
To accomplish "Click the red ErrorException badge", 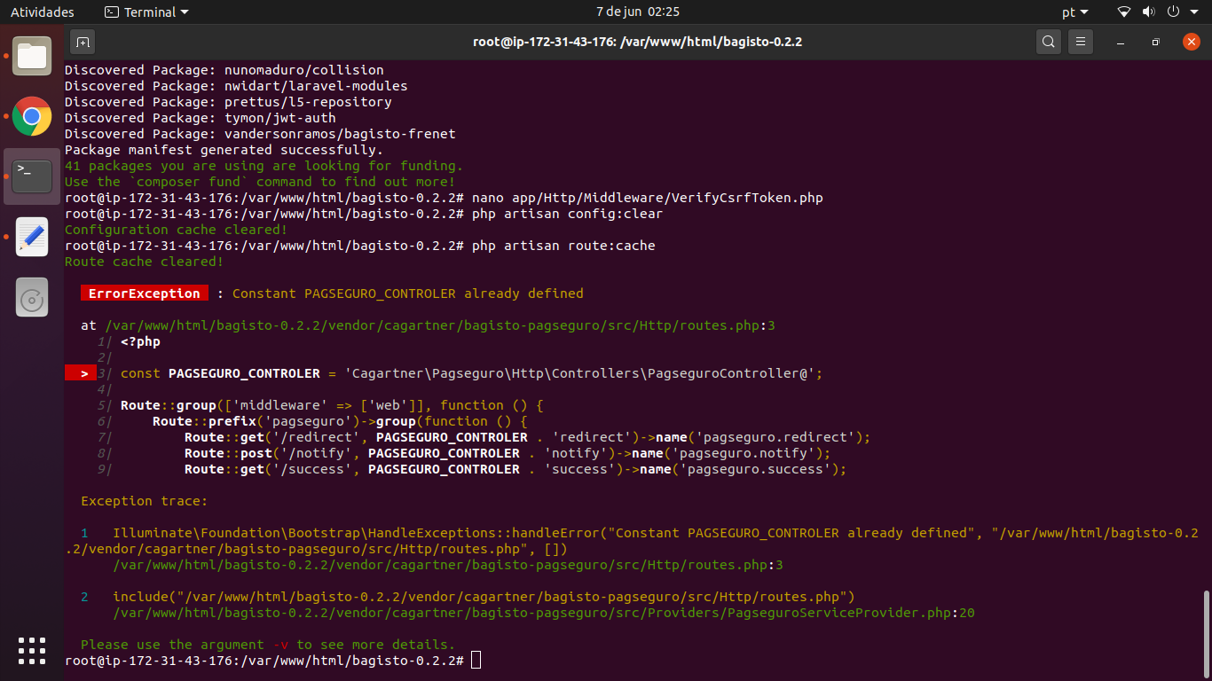I will coord(145,294).
